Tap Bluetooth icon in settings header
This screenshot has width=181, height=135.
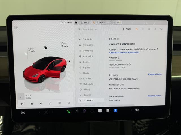coord(155,29)
